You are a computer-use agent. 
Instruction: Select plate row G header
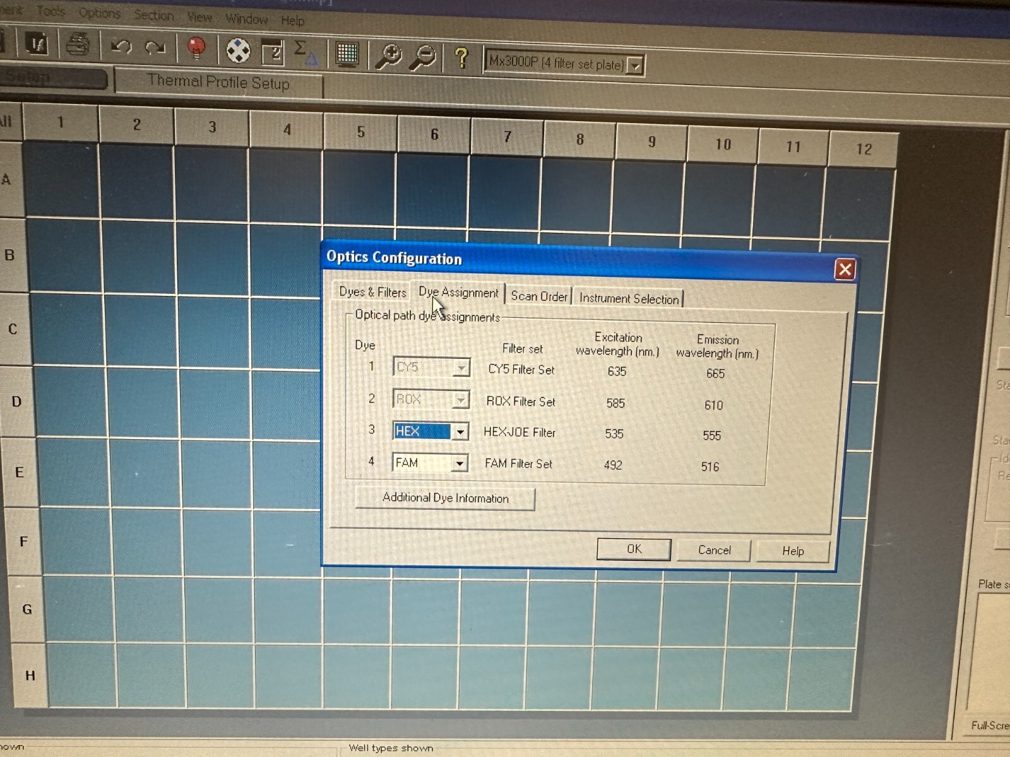point(27,609)
